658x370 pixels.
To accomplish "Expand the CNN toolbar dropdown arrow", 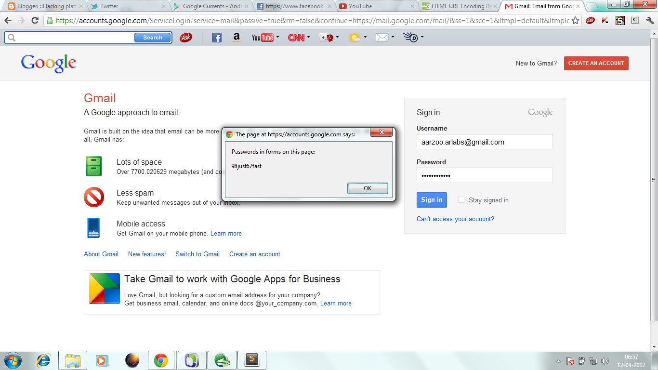I will (309, 37).
